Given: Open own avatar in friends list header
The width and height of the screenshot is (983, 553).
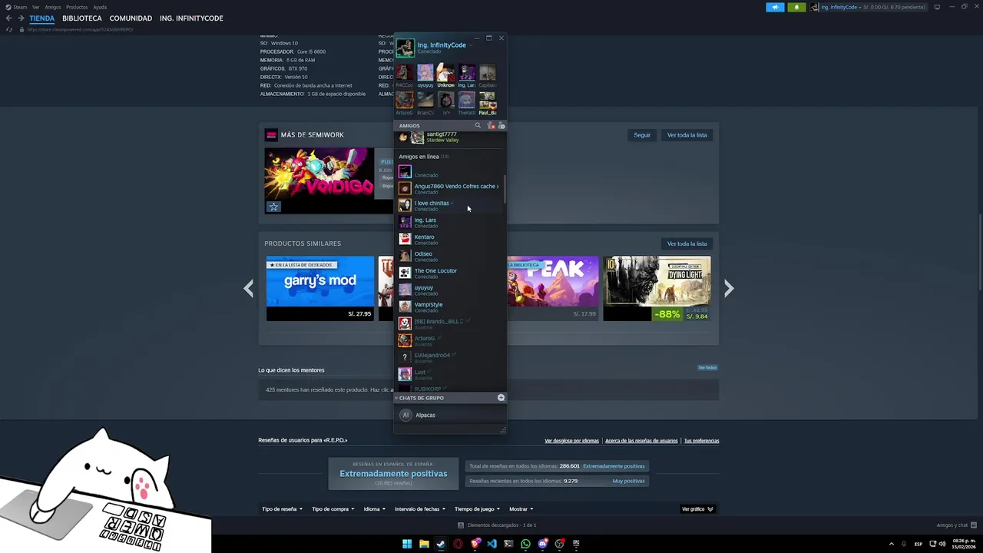Looking at the screenshot, I should (405, 48).
